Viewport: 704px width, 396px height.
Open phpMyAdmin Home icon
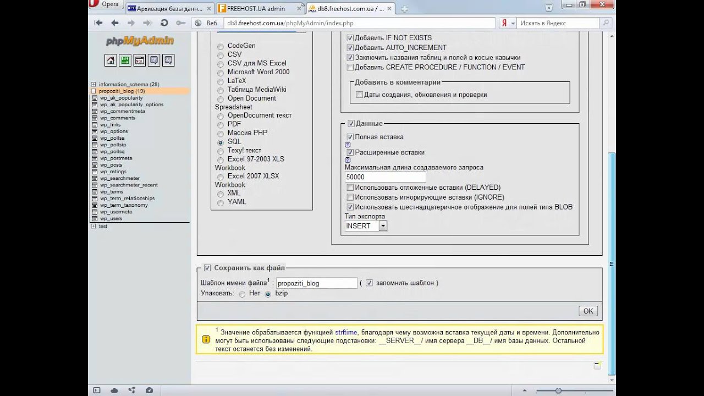pos(111,61)
